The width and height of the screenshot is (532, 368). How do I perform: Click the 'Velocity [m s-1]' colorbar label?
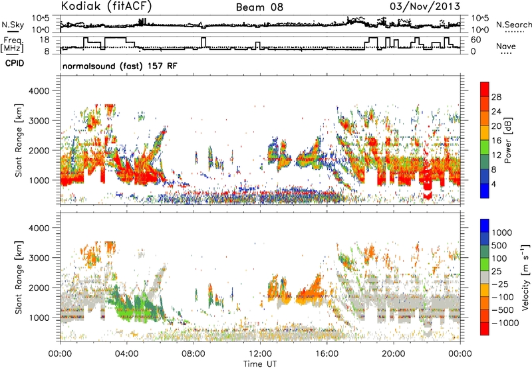(525, 277)
